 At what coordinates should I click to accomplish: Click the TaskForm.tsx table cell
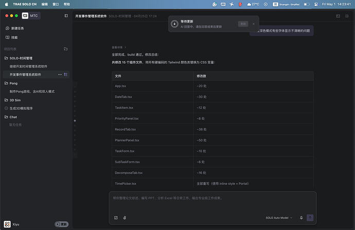point(153,151)
